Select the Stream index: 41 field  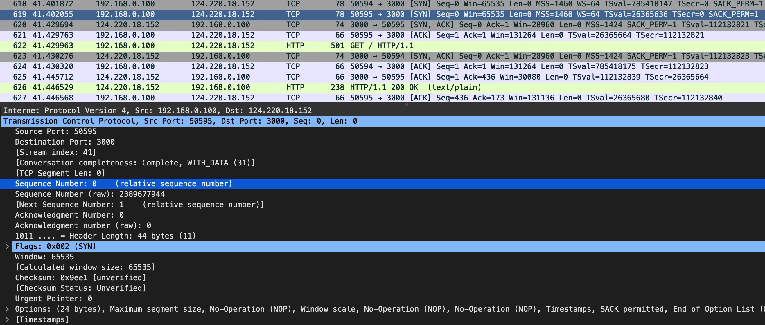pos(382,152)
